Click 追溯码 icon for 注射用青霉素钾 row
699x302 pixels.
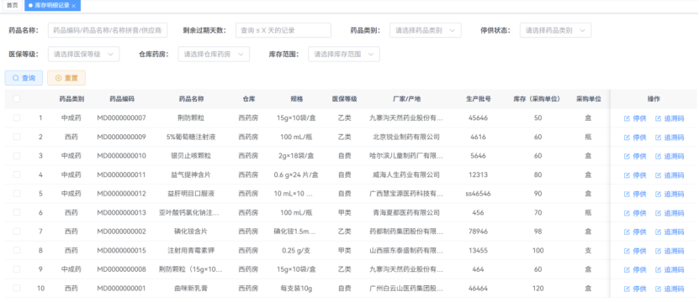(x=658, y=251)
